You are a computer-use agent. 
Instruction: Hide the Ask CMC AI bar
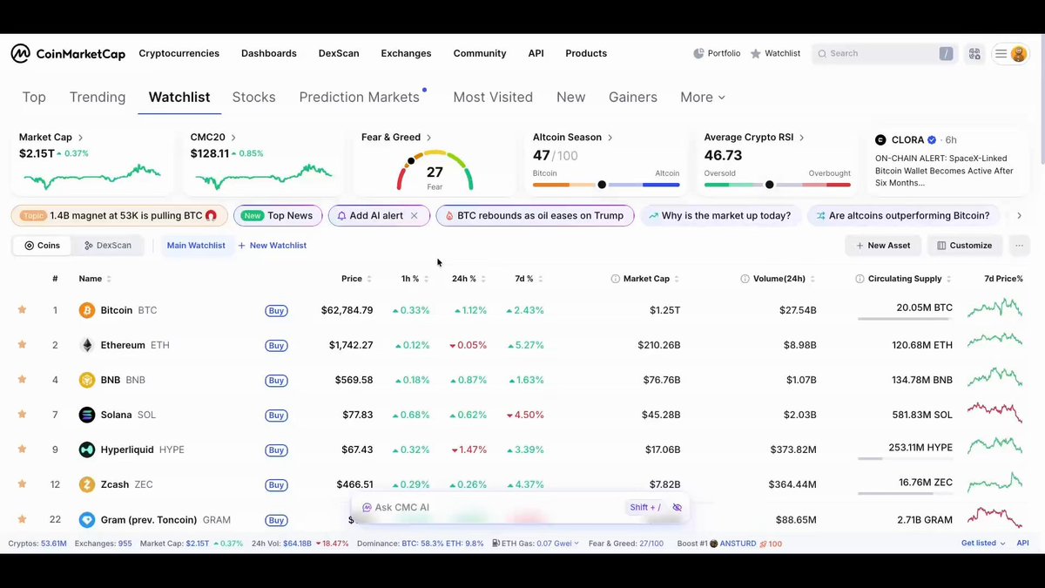(677, 508)
